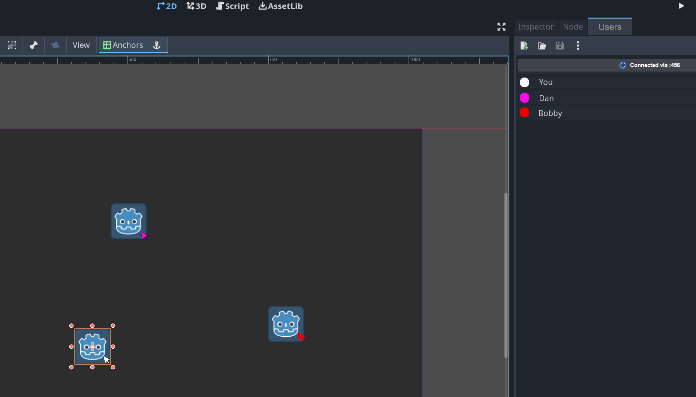Switch to the Inspector tab
This screenshot has width=696, height=397.
click(536, 27)
